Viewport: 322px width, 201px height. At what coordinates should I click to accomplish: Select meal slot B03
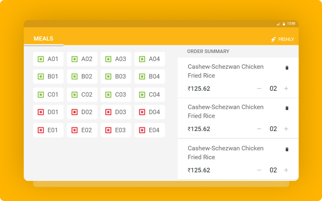(x=116, y=76)
